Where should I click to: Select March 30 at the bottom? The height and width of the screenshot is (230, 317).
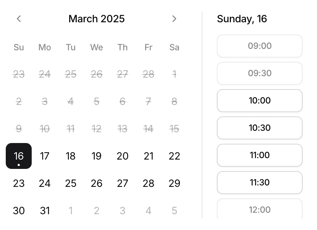[x=19, y=211]
